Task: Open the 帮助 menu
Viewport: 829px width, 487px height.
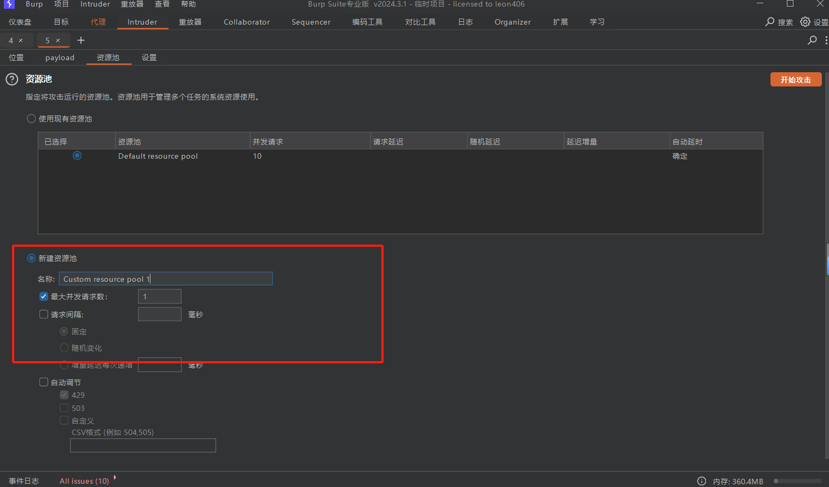Action: tap(188, 4)
